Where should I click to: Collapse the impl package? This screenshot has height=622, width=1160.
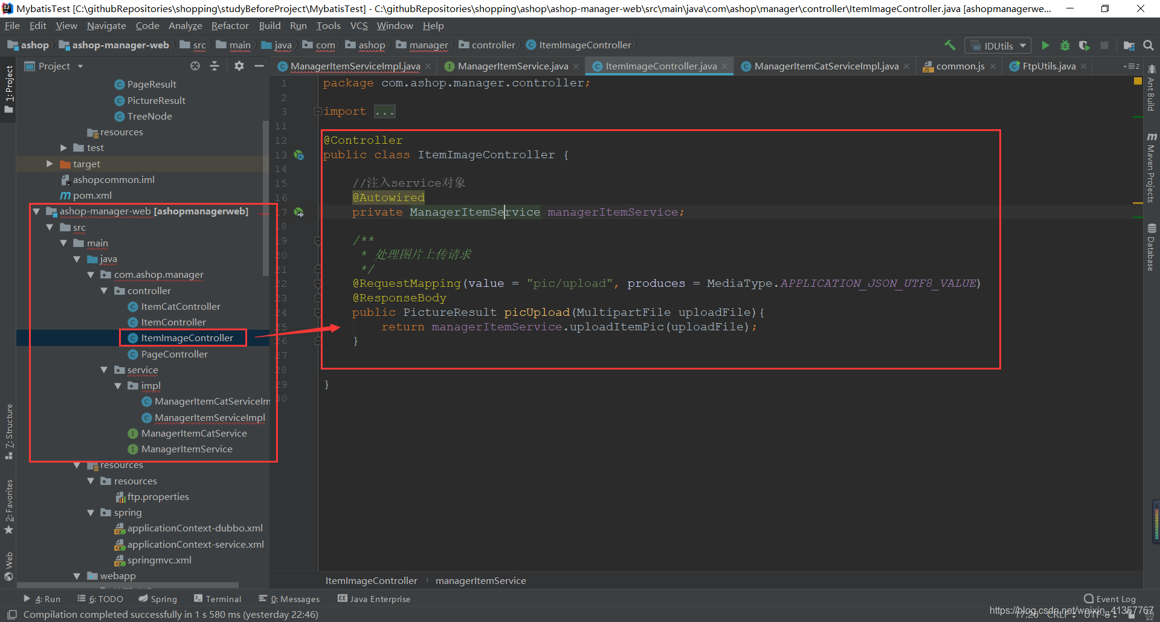[x=118, y=386]
